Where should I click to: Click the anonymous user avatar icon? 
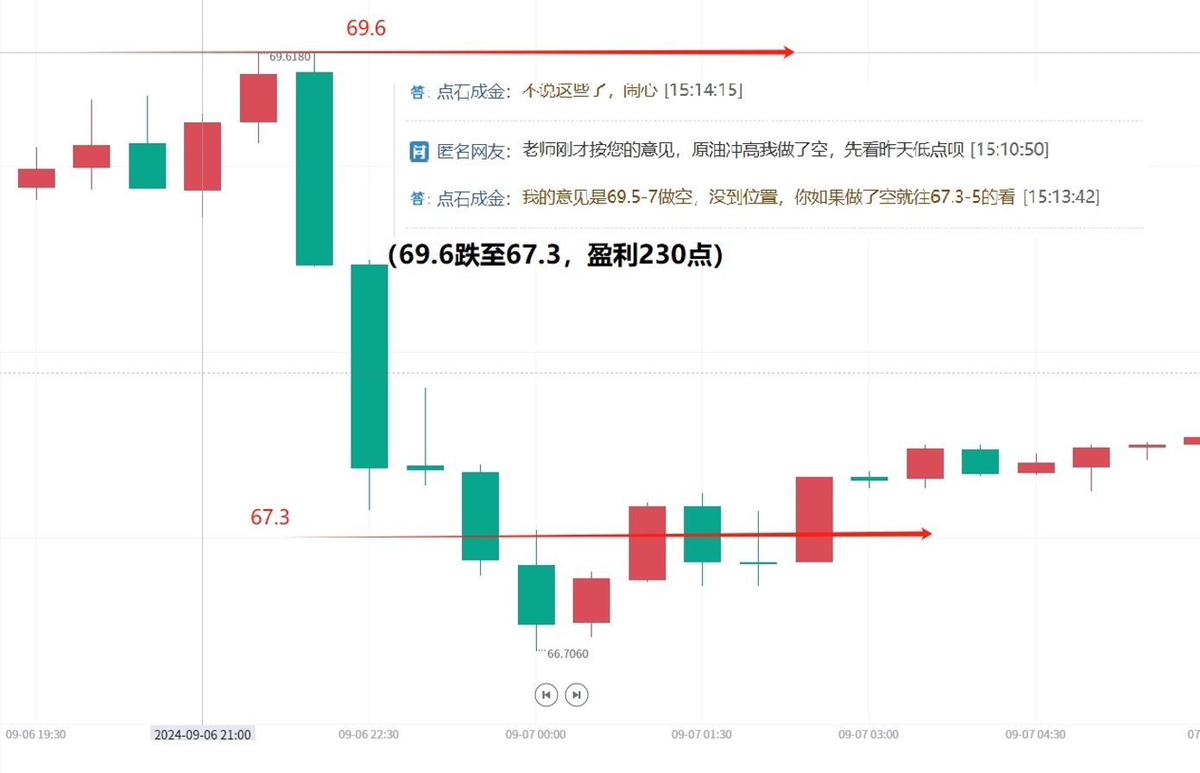(419, 152)
